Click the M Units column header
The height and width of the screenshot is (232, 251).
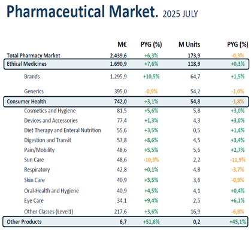[x=189, y=44]
